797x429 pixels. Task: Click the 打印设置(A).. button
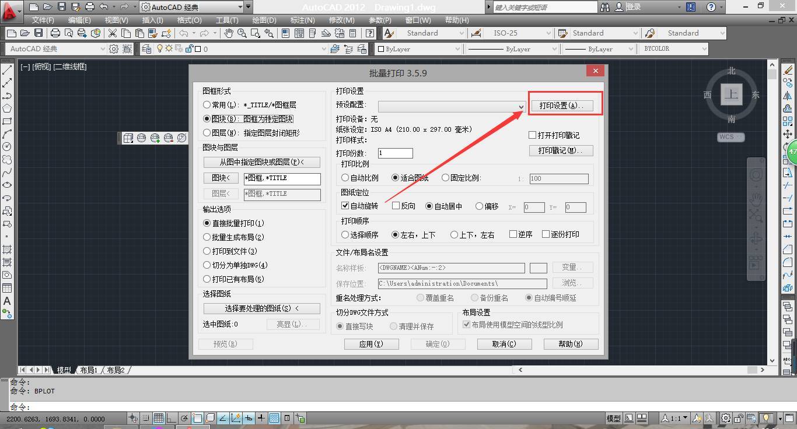point(561,106)
